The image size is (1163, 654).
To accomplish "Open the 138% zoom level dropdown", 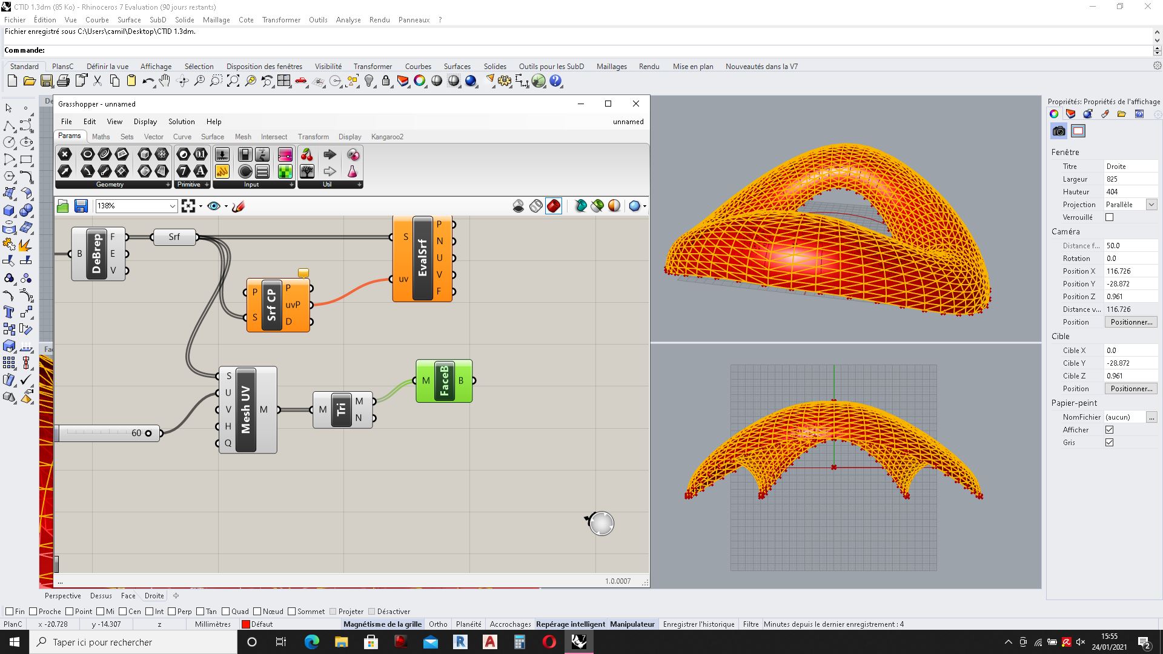I will pyautogui.click(x=172, y=206).
